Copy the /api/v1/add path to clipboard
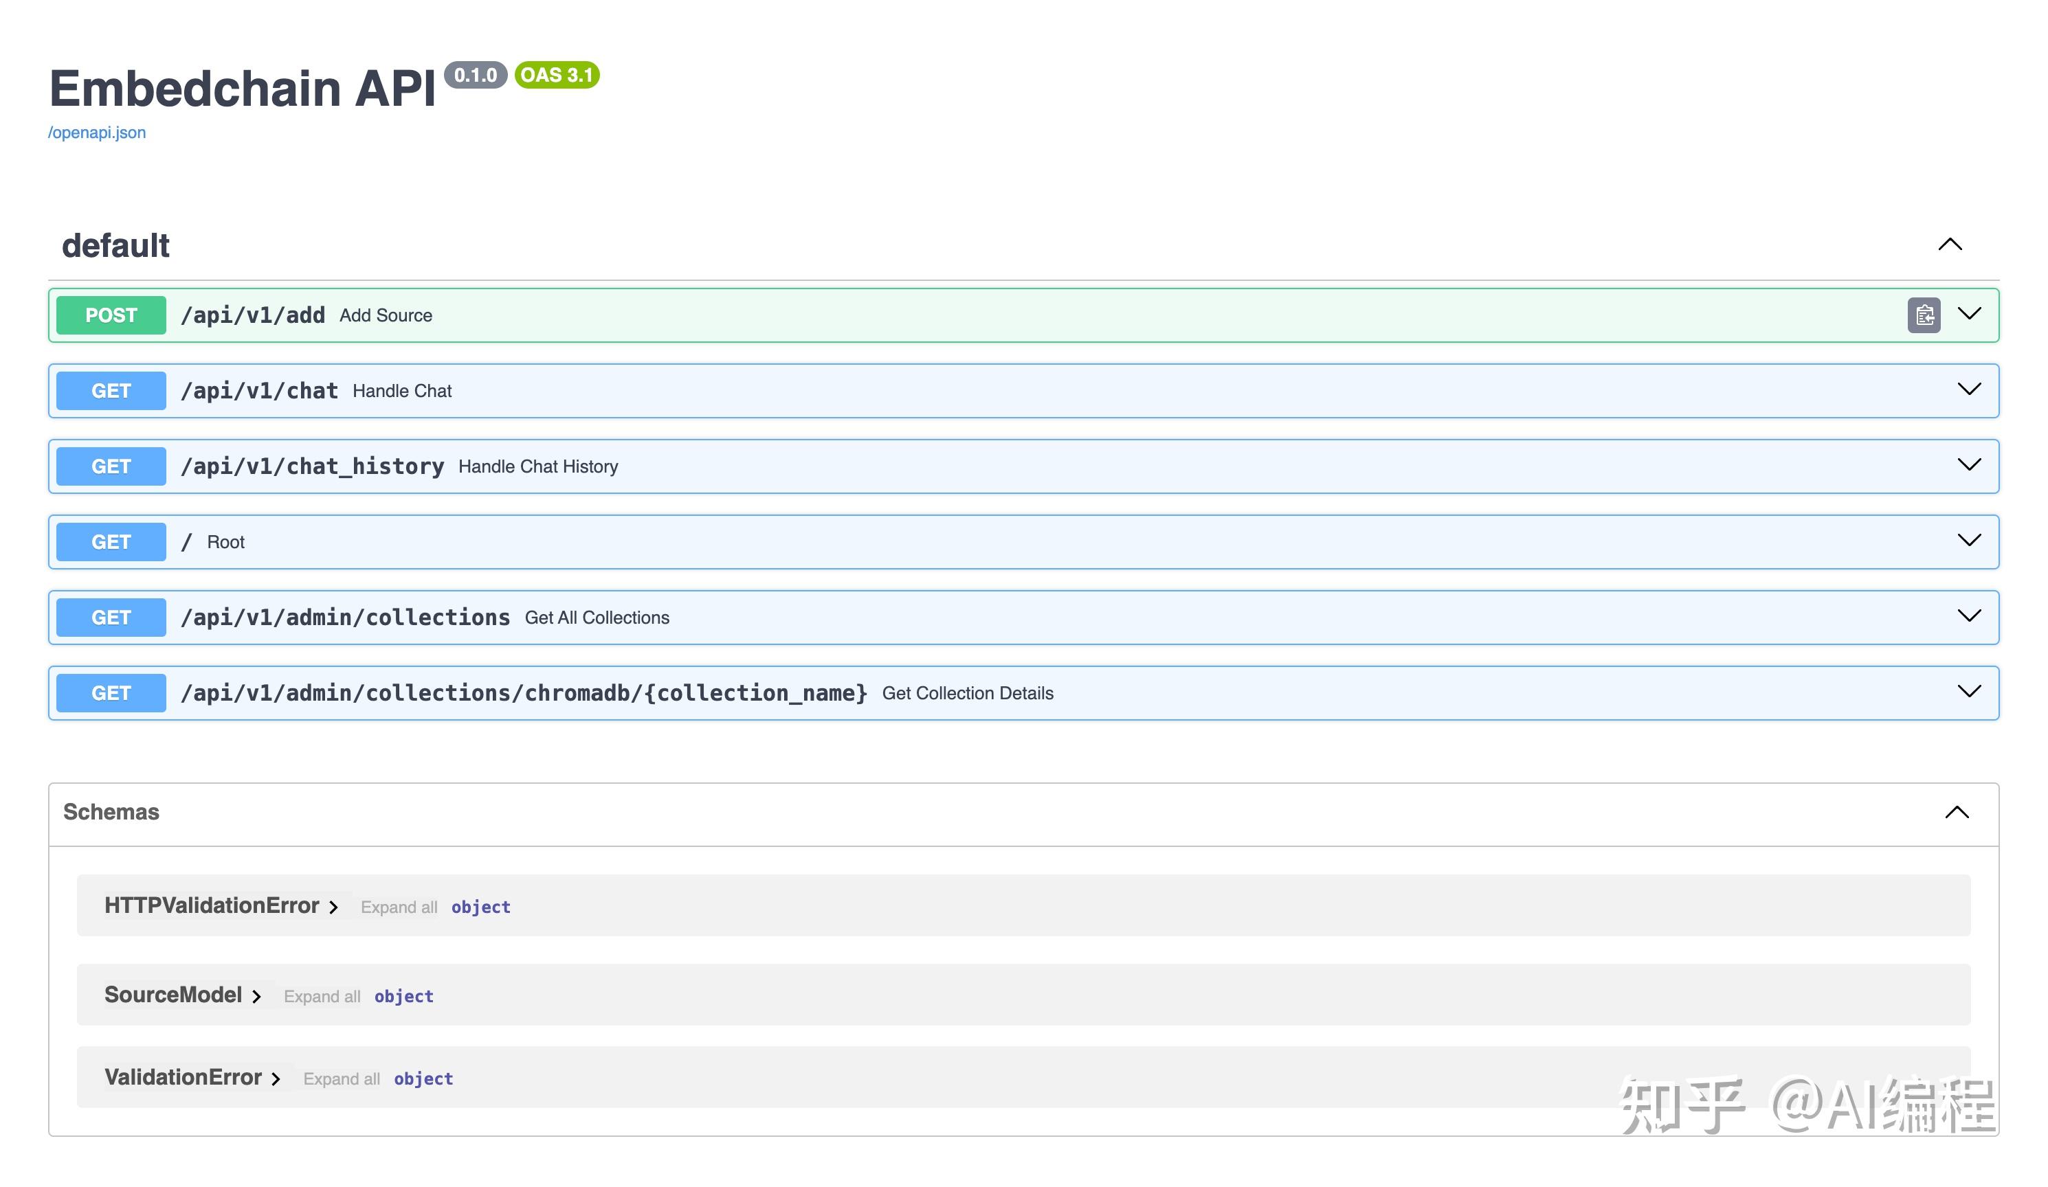 pyautogui.click(x=1924, y=315)
